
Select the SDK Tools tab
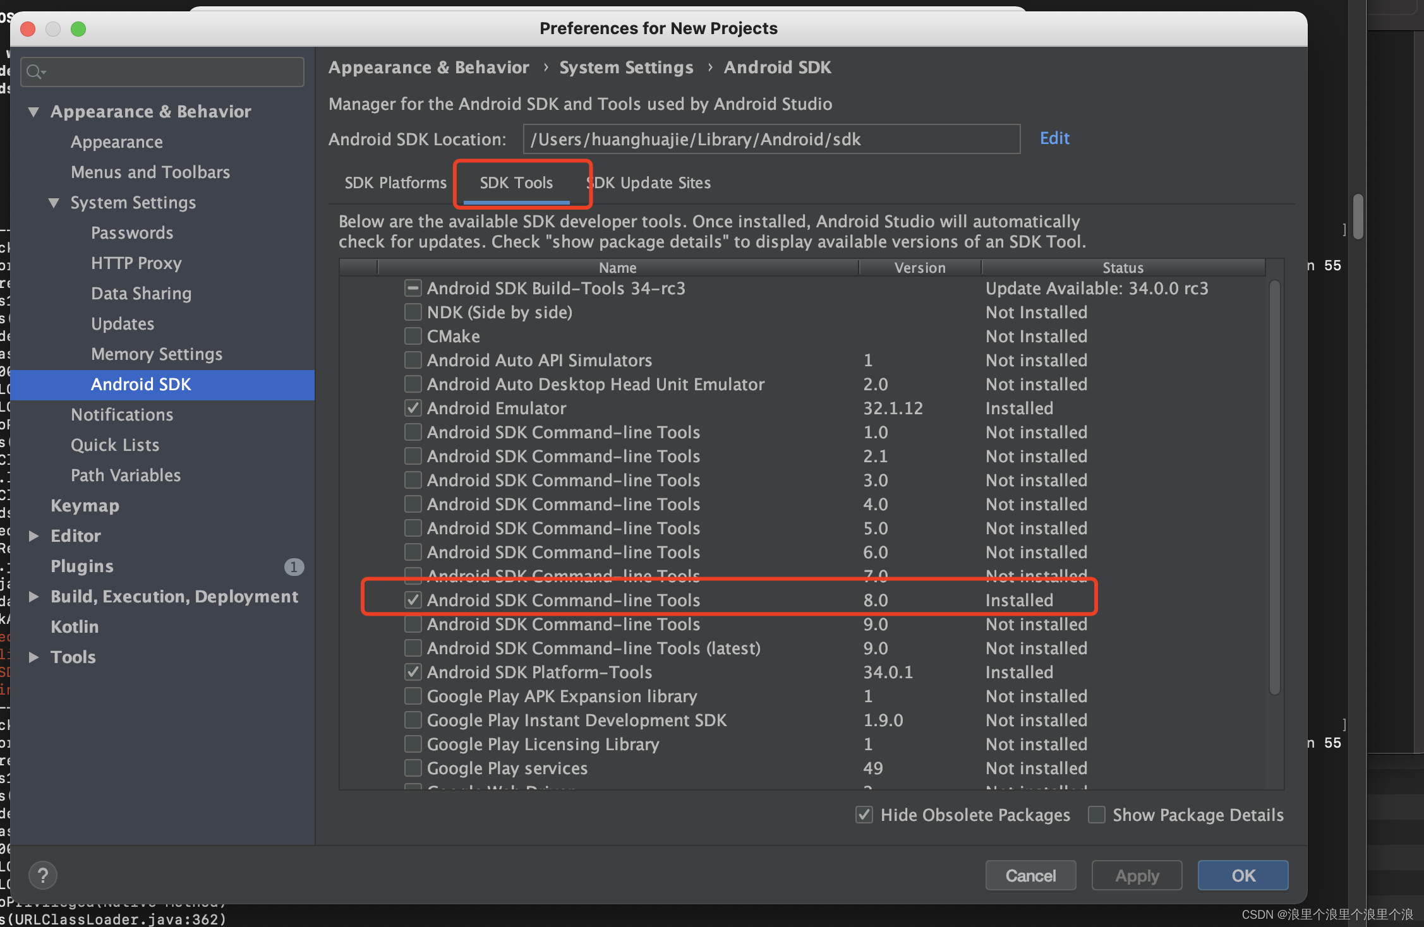tap(516, 183)
